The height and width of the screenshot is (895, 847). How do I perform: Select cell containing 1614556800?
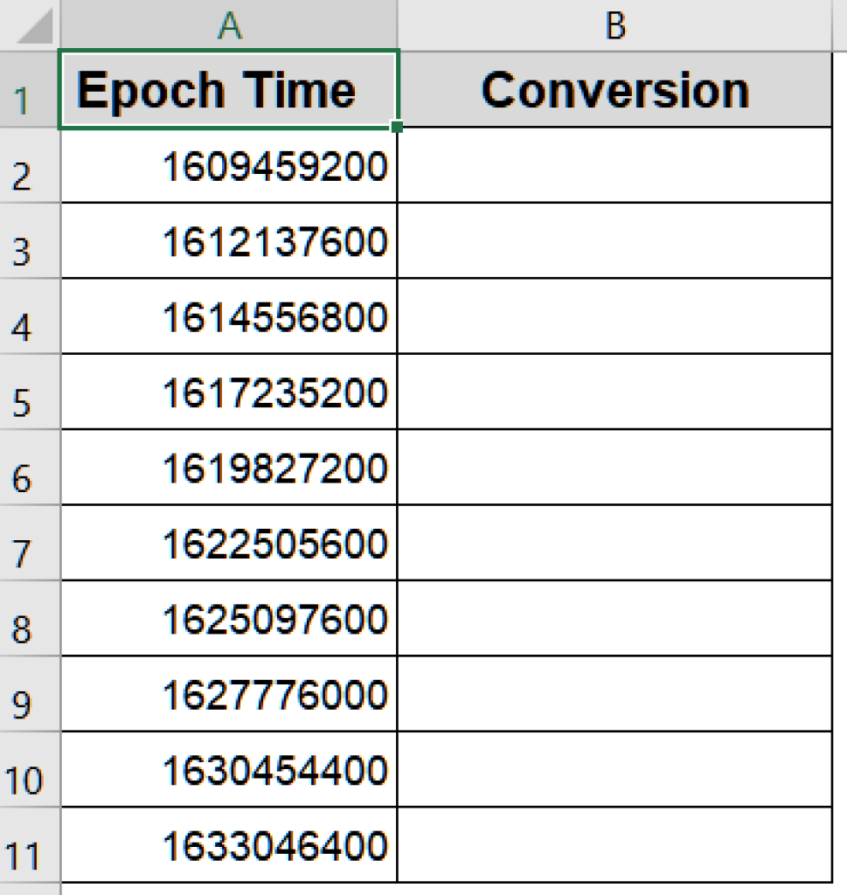229,316
